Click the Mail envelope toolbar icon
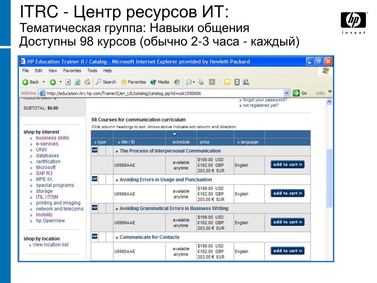This screenshot has height=283, width=377. (x=189, y=82)
